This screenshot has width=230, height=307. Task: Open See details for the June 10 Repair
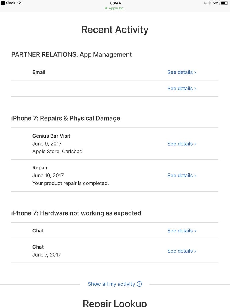(182, 176)
